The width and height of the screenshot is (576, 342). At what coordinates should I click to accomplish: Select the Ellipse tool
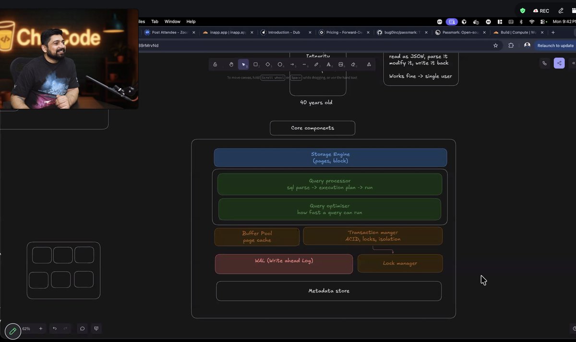(x=280, y=64)
